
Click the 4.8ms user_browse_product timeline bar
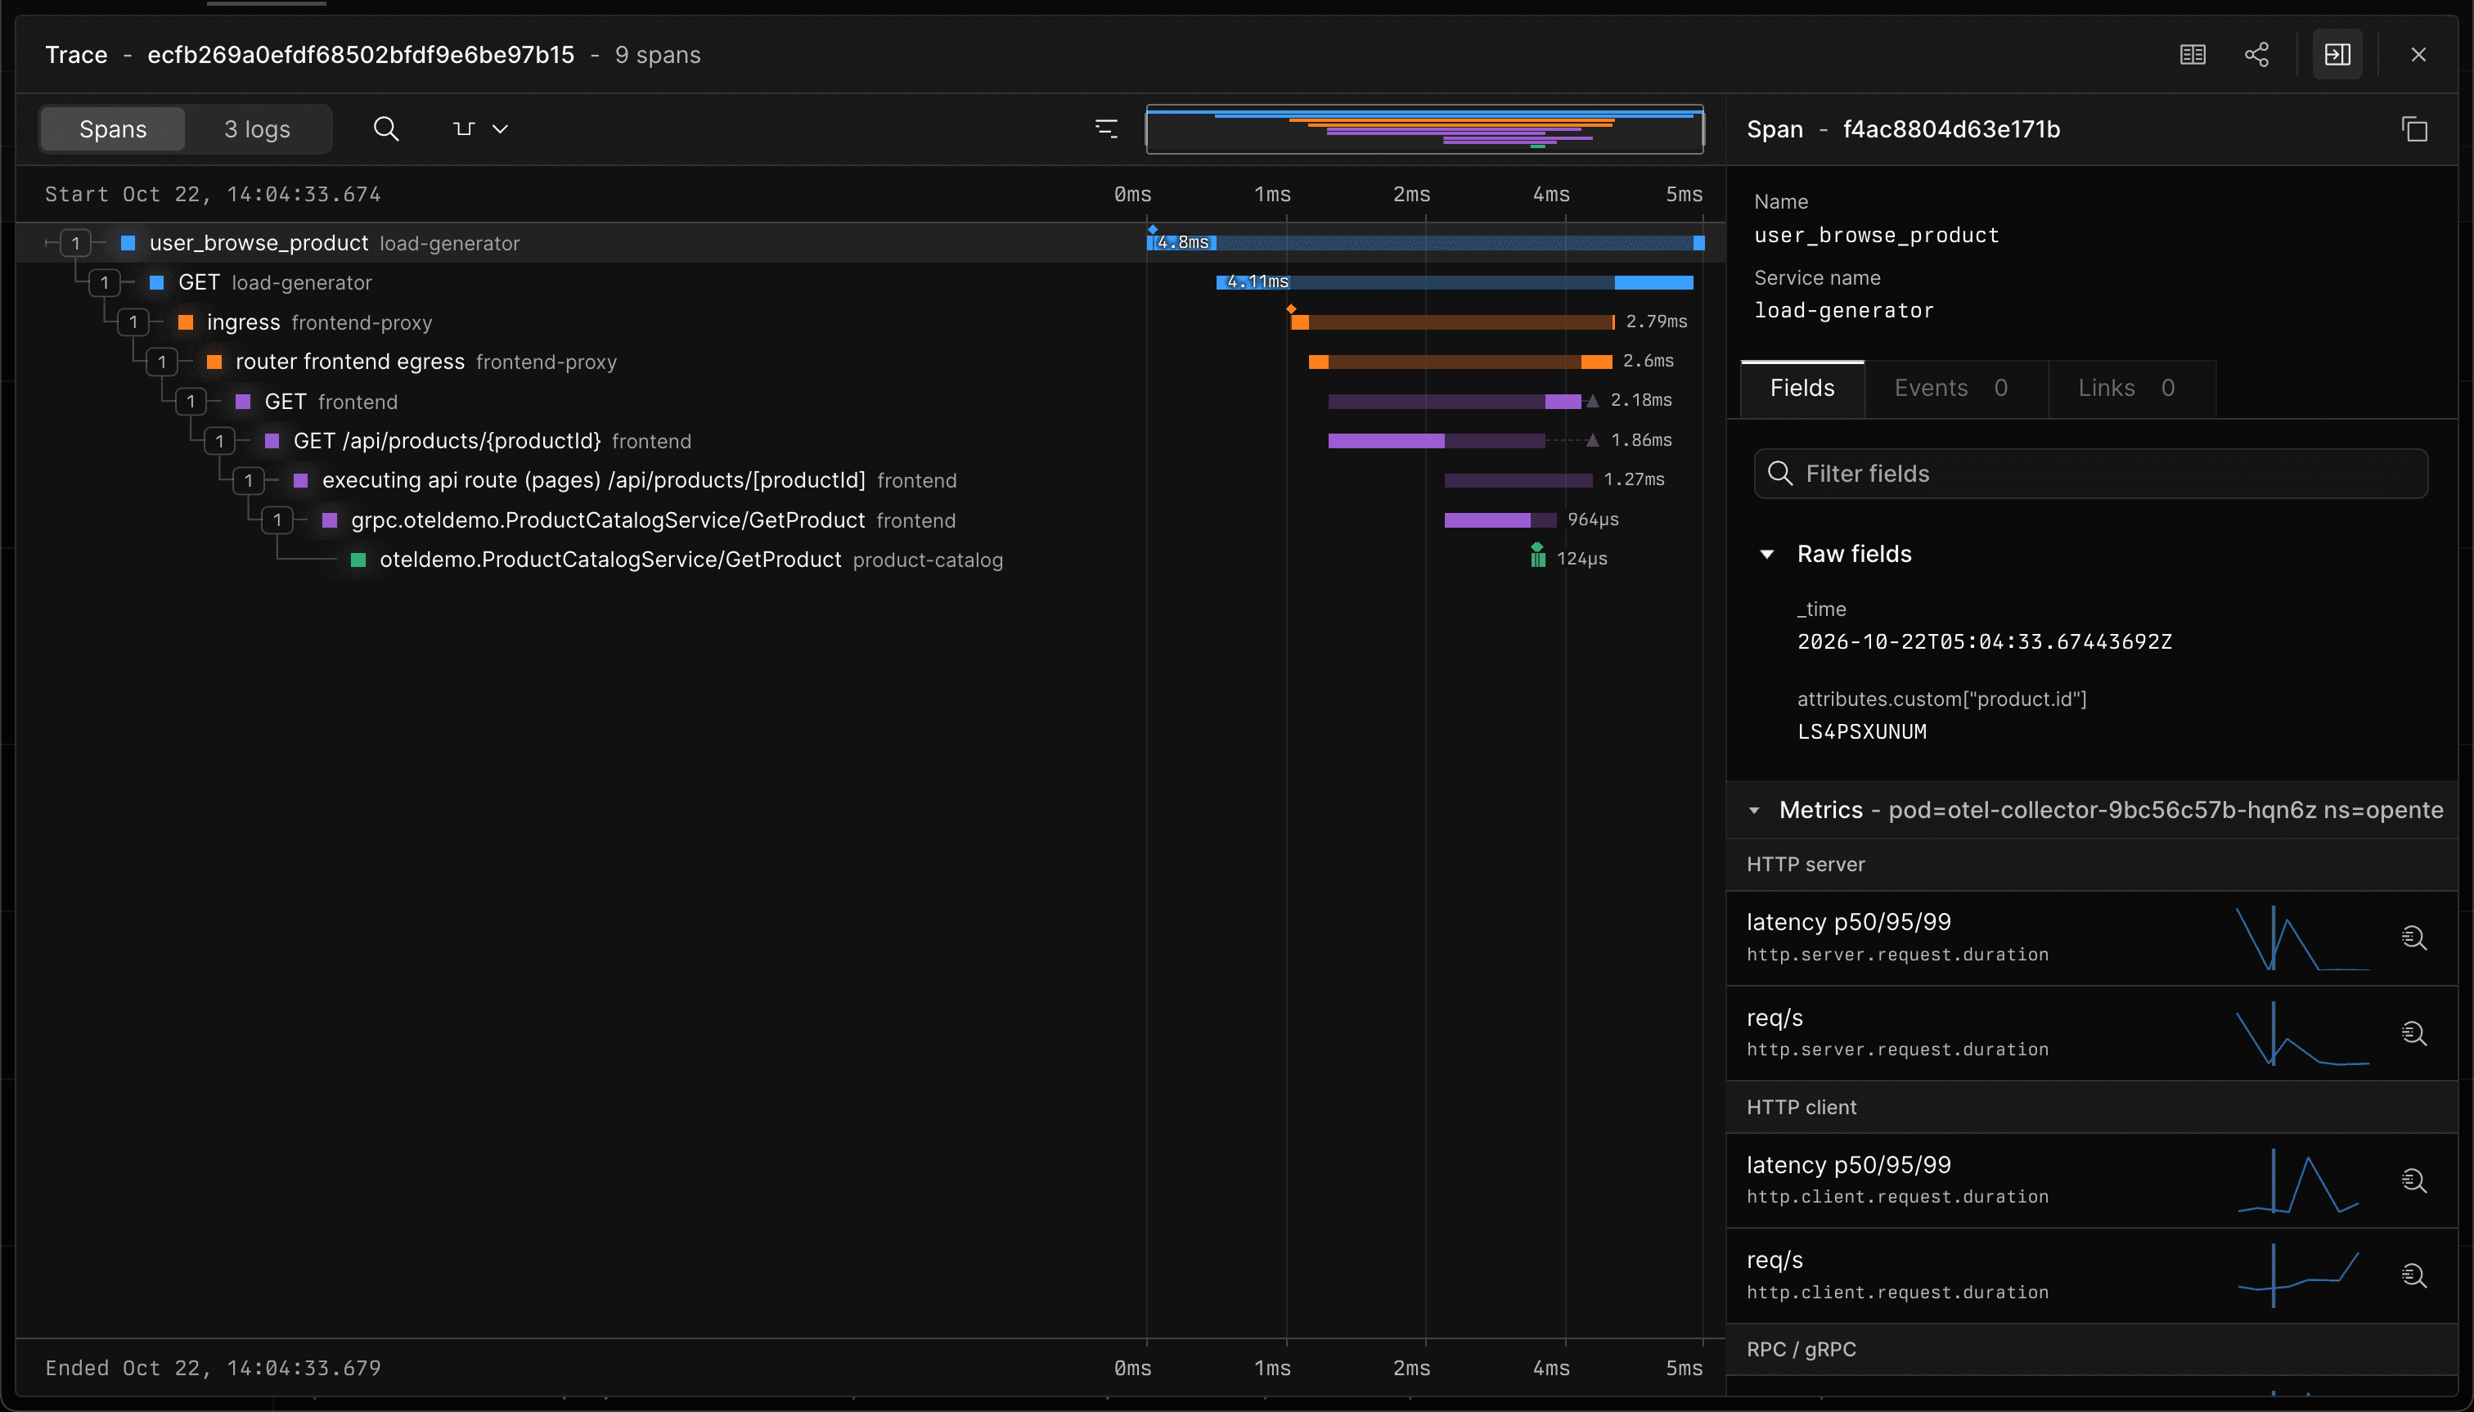coord(1424,242)
